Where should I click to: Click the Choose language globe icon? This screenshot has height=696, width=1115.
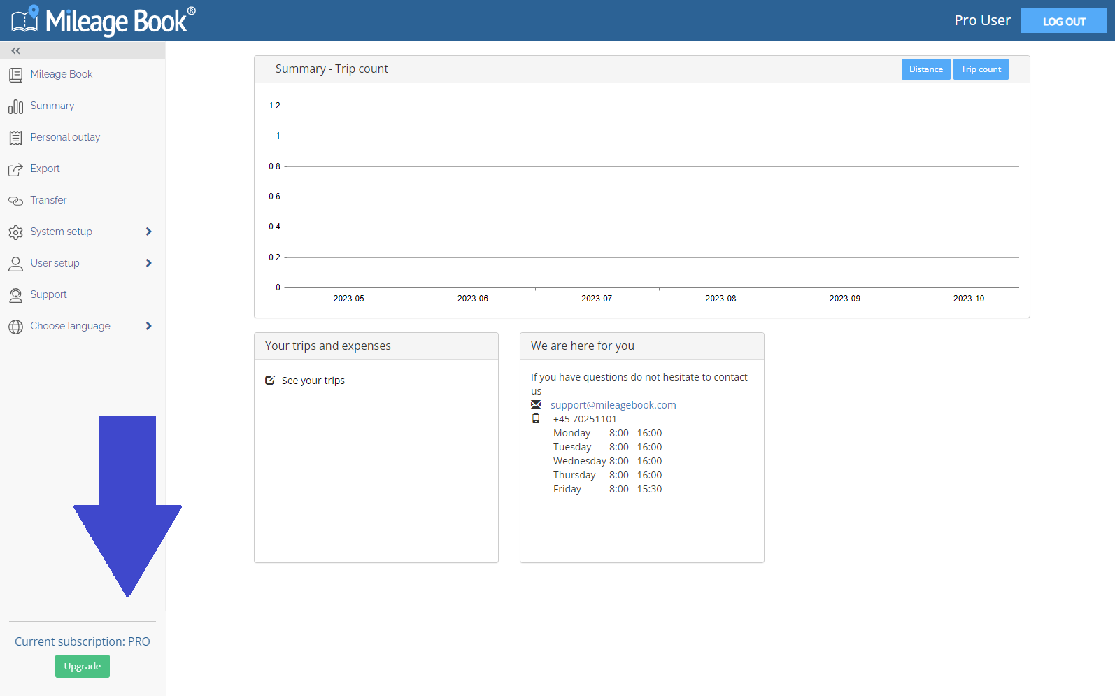tap(15, 327)
